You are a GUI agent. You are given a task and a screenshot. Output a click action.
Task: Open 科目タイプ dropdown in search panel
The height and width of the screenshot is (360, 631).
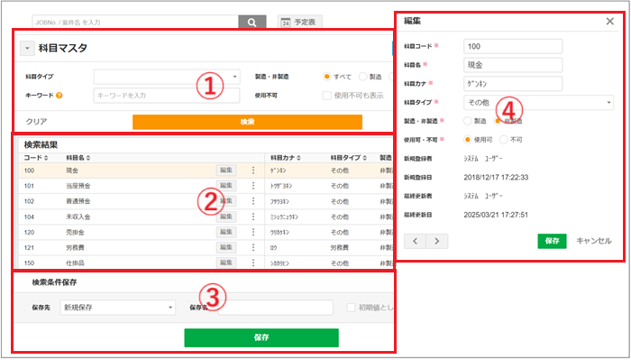(x=167, y=77)
